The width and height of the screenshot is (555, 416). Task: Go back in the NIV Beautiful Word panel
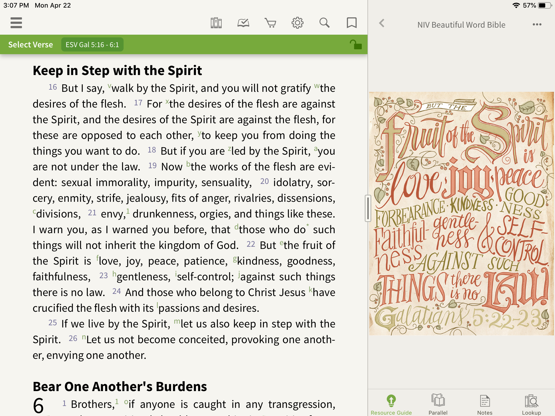click(x=382, y=23)
